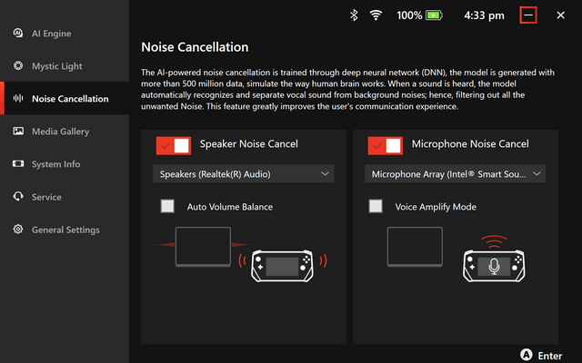Click the Mystic Light sidebar icon
This screenshot has width=582, height=363.
click(x=18, y=65)
